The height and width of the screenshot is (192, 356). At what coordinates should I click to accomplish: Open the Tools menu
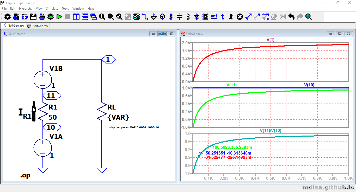(x=65, y=9)
